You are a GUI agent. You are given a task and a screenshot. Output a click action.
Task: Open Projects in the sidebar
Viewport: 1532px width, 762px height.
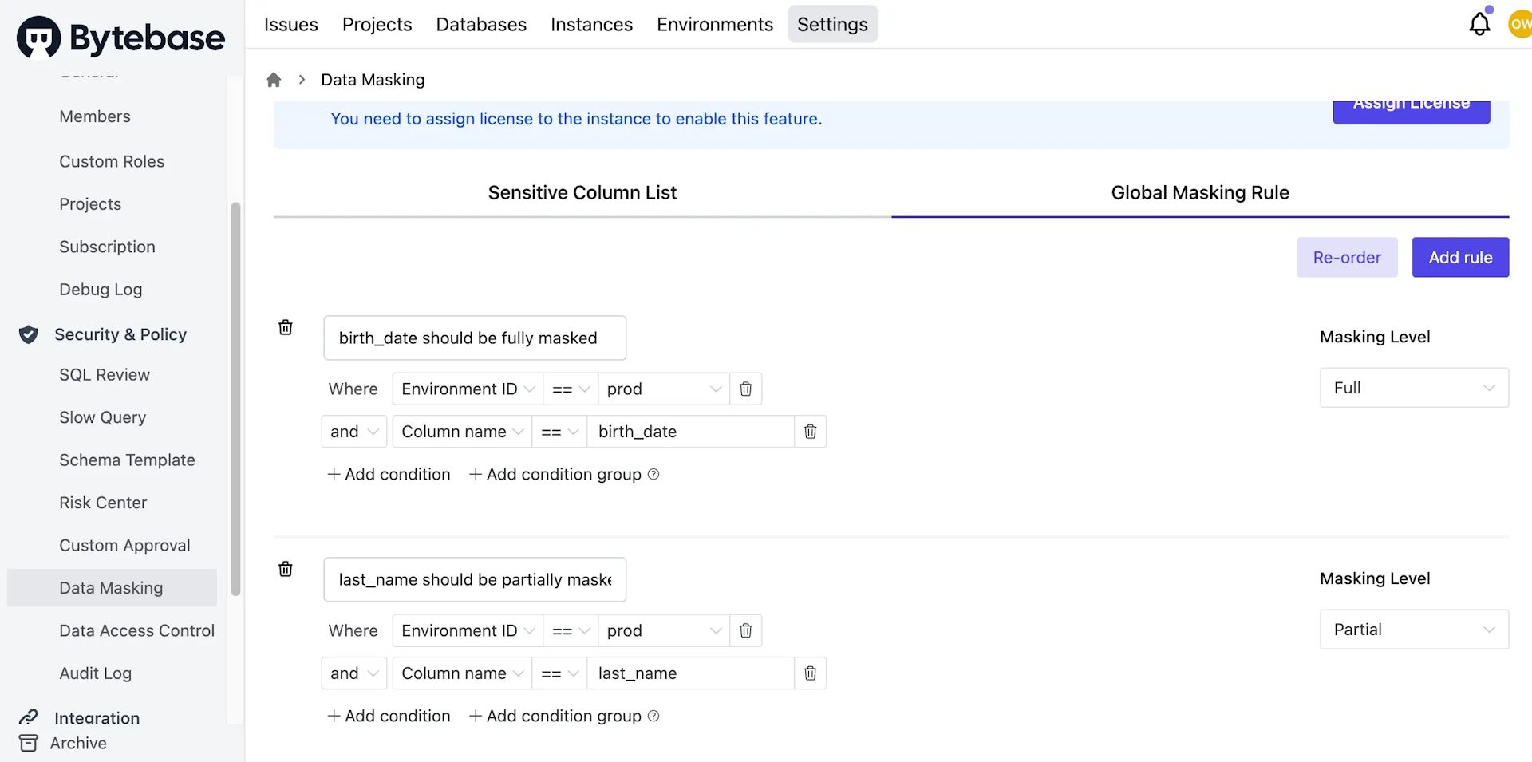[90, 204]
